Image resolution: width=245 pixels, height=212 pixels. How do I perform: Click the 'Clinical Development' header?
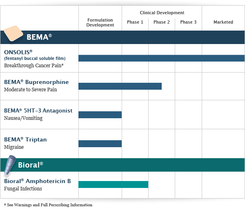(x=162, y=13)
